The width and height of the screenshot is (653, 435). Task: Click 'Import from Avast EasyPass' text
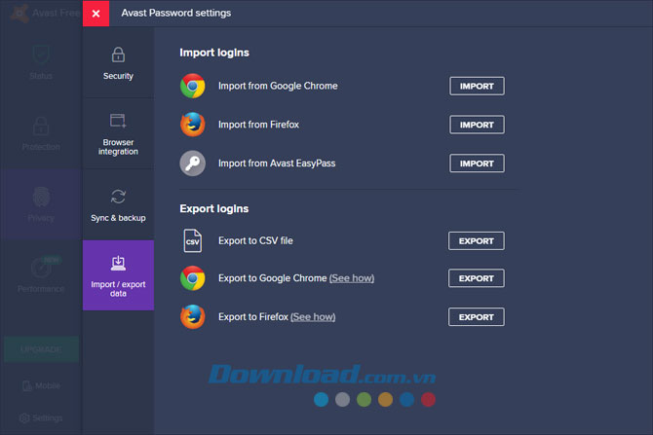tap(277, 163)
